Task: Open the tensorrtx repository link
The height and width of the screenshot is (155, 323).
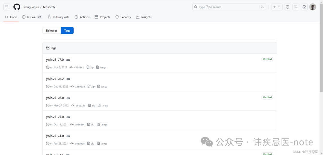Action: [x=49, y=7]
